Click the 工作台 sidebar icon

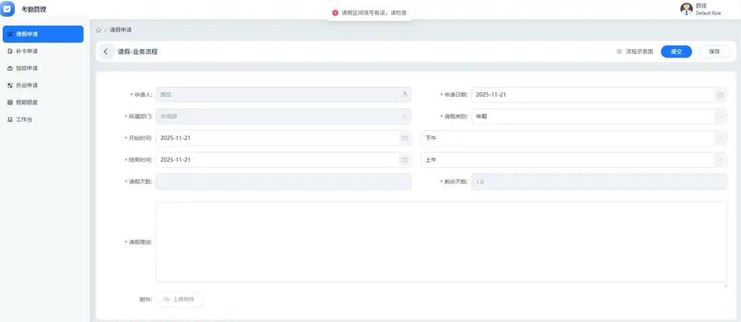[10, 120]
